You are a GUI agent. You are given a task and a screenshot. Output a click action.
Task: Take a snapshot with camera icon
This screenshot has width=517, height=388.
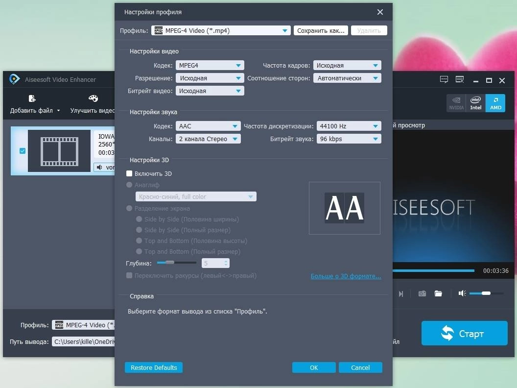[x=422, y=293]
